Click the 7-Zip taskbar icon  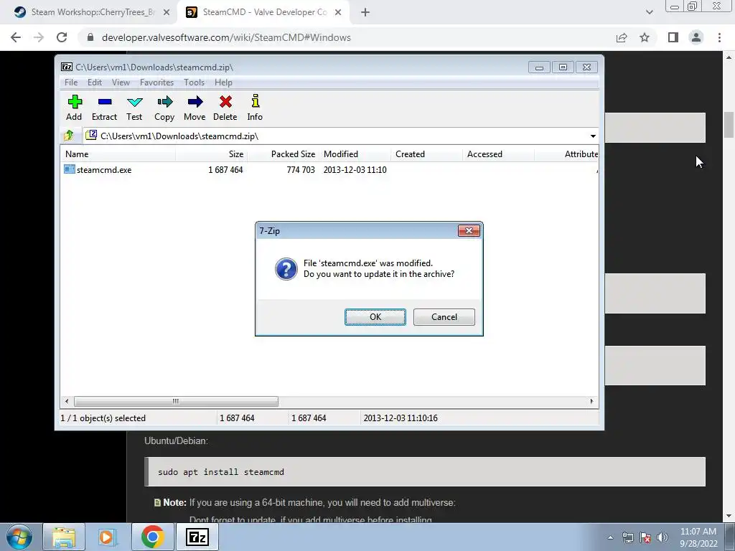click(197, 537)
